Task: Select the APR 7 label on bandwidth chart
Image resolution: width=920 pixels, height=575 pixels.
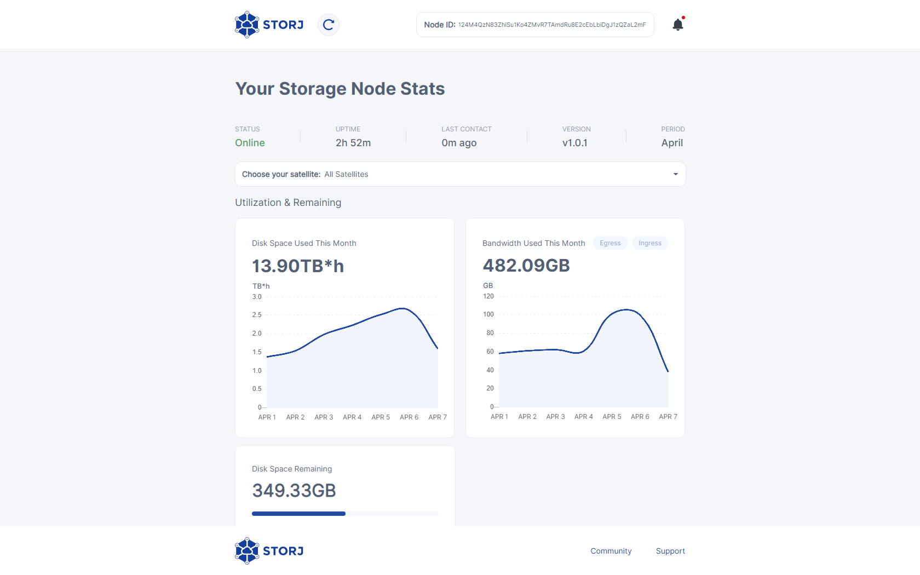Action: pyautogui.click(x=668, y=417)
